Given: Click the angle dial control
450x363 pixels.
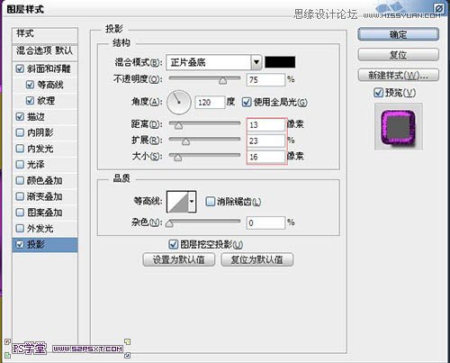Looking at the screenshot, I should pyautogui.click(x=179, y=103).
